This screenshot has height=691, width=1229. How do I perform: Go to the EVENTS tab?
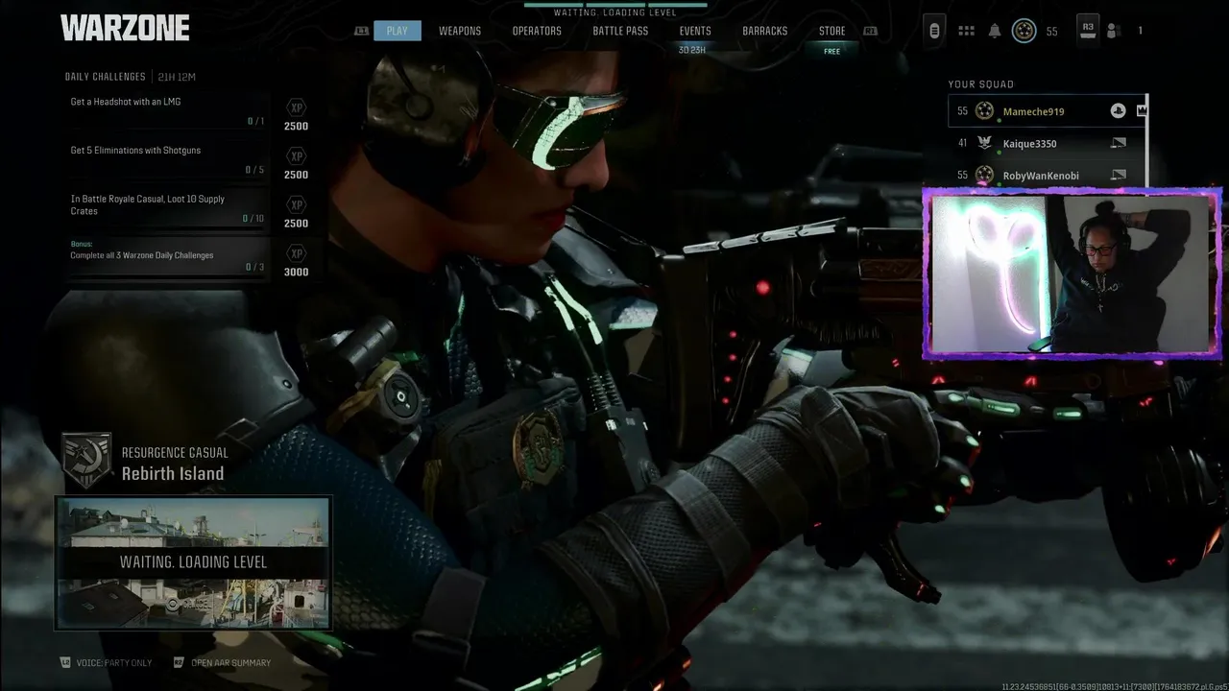[x=695, y=31]
